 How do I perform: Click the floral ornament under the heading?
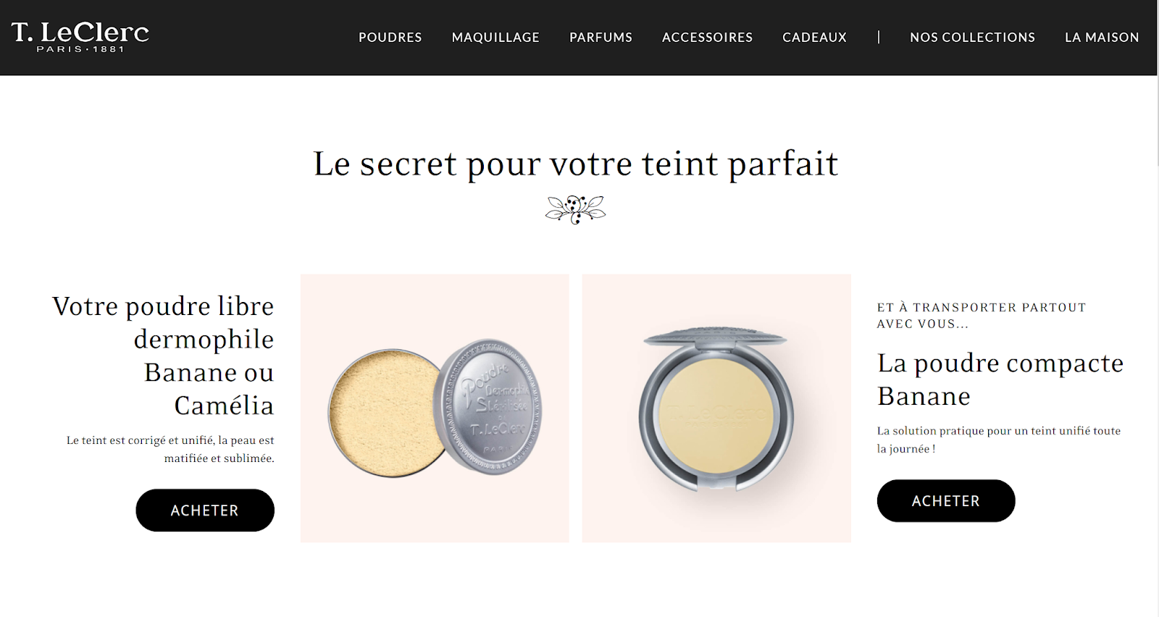click(576, 209)
